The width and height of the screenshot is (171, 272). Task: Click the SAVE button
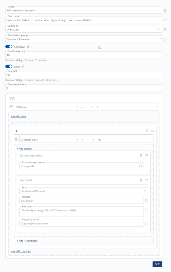point(157,264)
